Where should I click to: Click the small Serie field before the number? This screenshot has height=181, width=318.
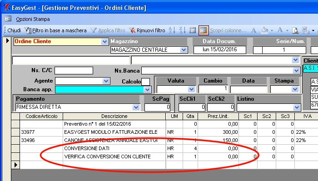258,50
